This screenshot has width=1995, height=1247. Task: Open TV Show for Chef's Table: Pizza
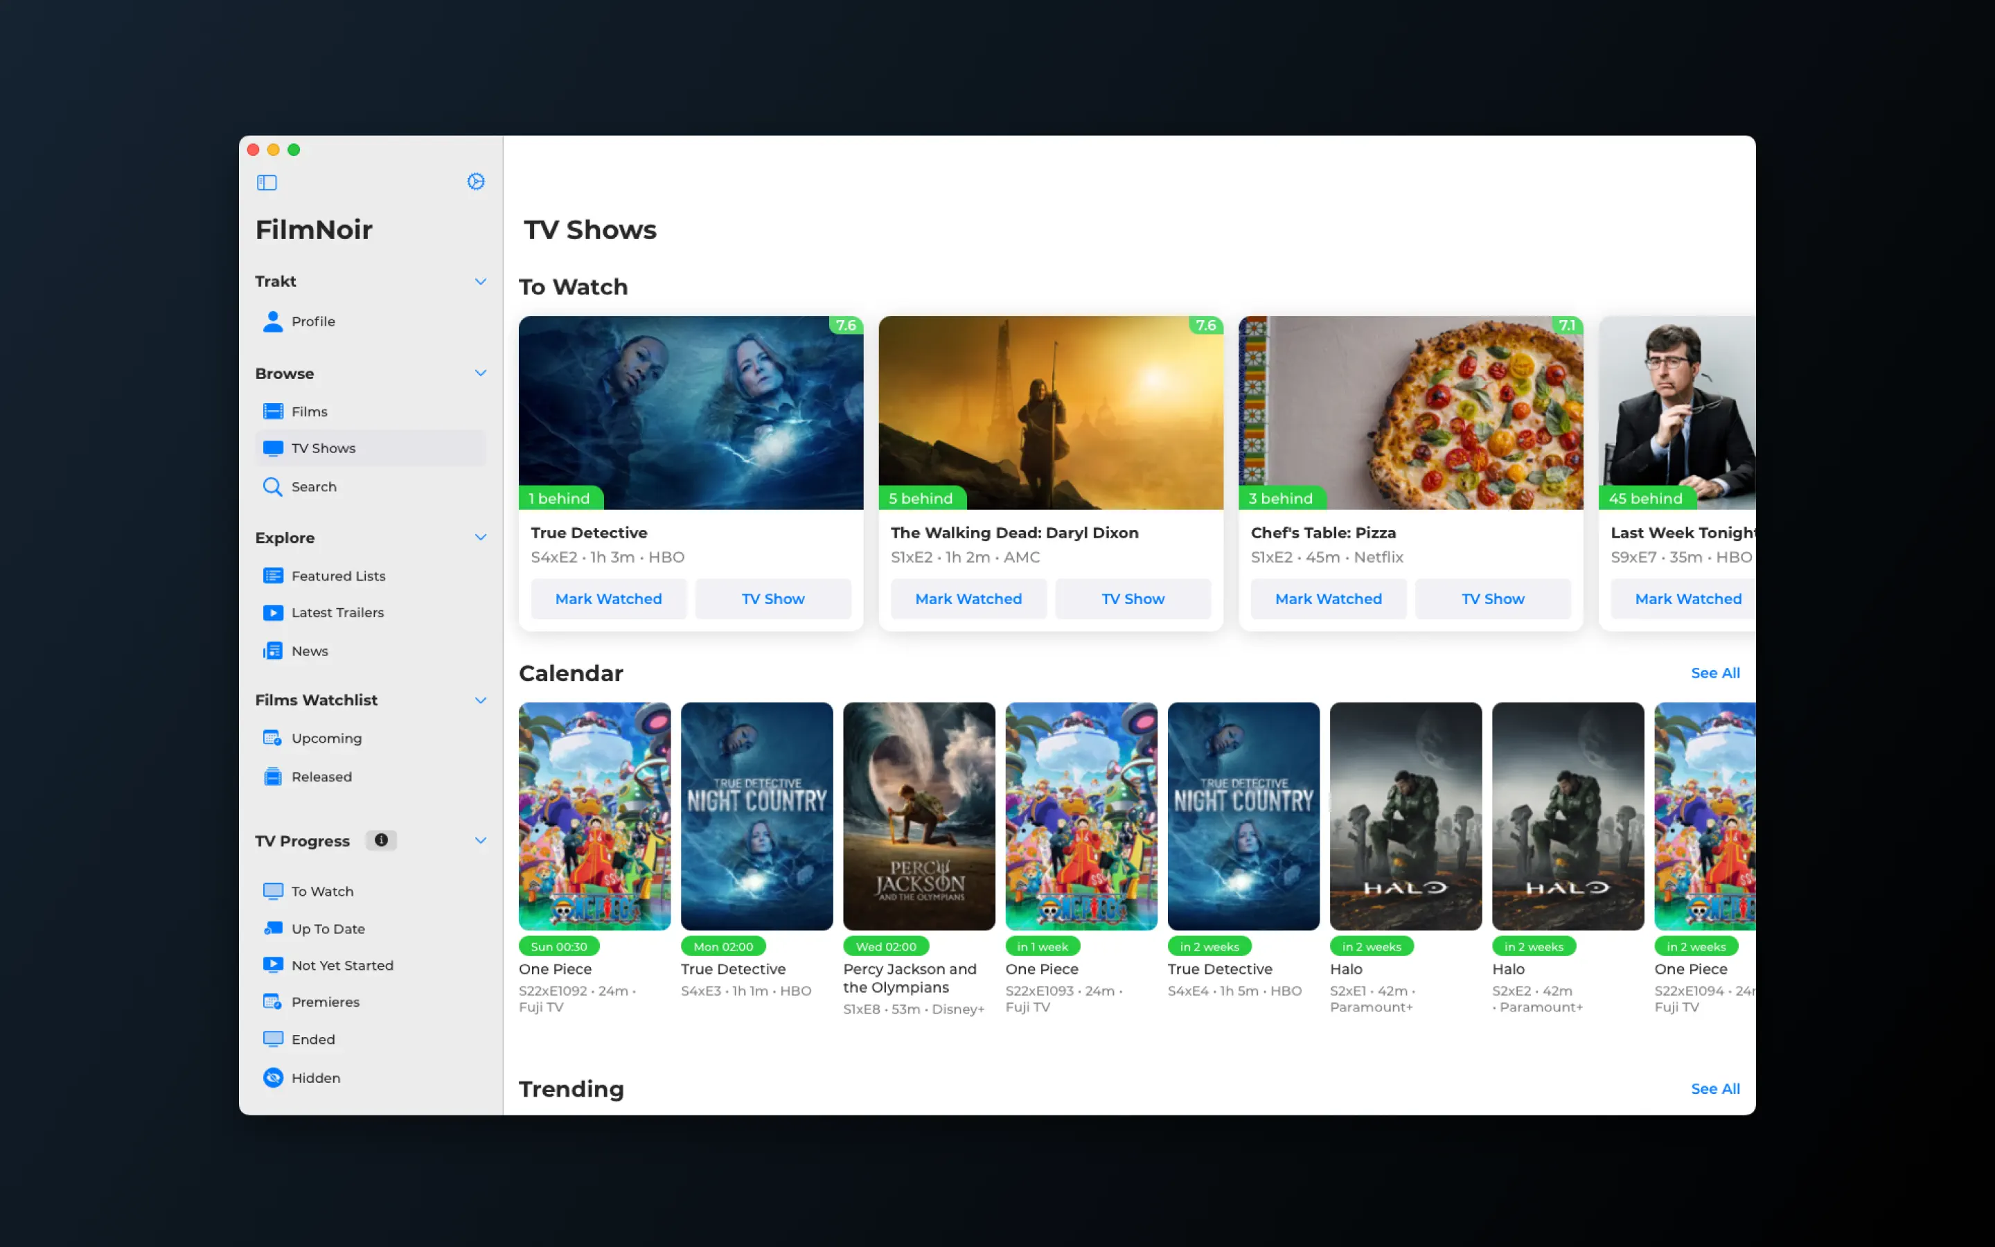1492,599
